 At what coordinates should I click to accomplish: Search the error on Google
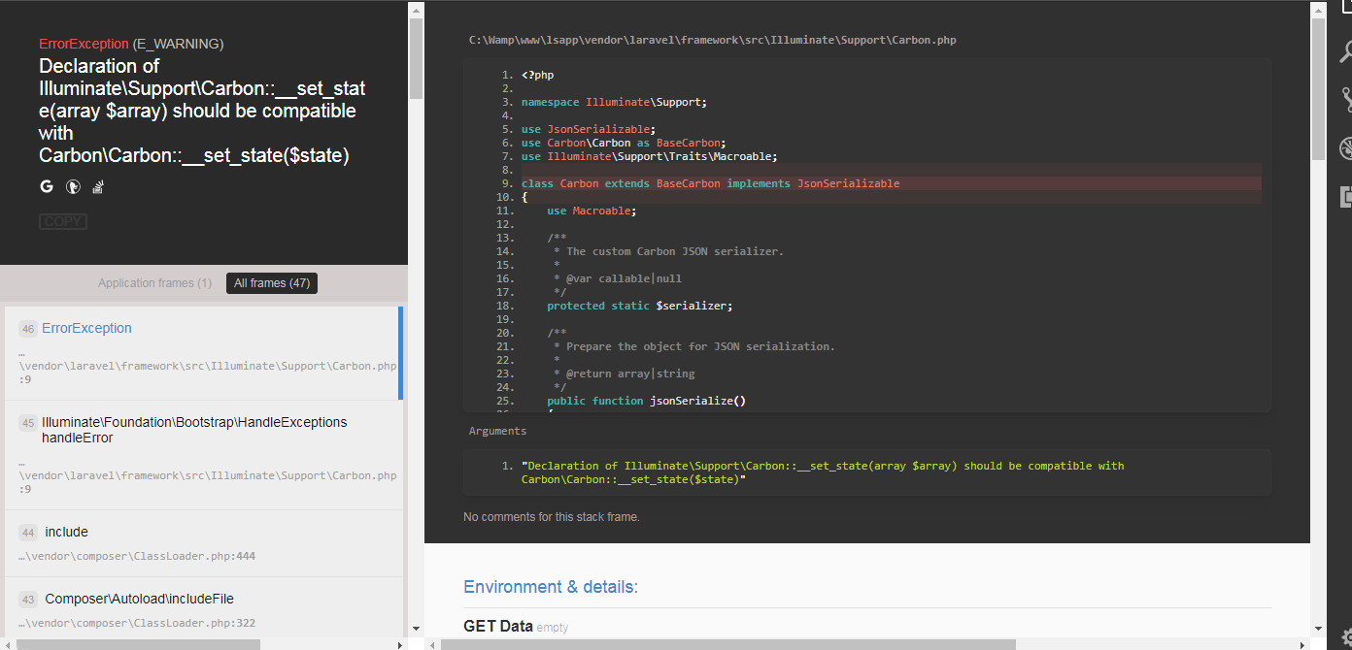coord(47,187)
